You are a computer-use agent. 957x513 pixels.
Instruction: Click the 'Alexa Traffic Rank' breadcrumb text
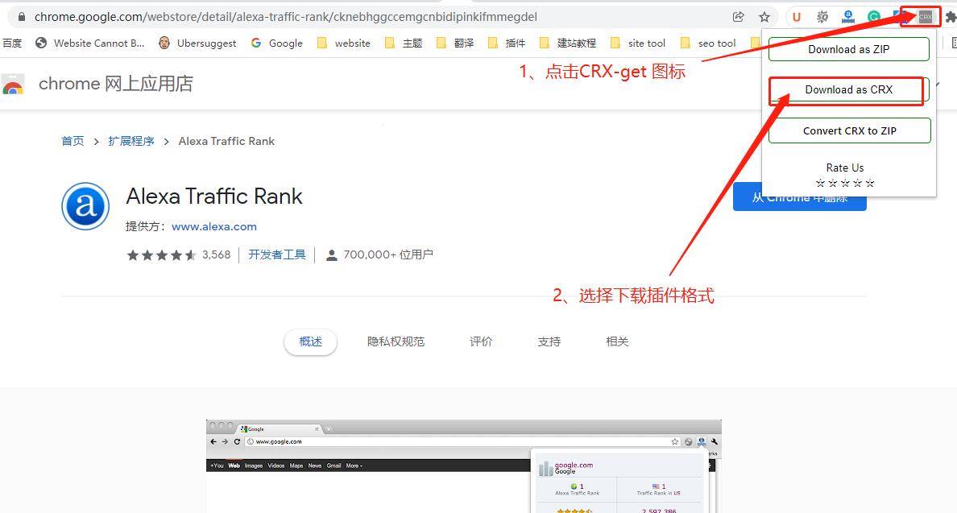tap(226, 141)
